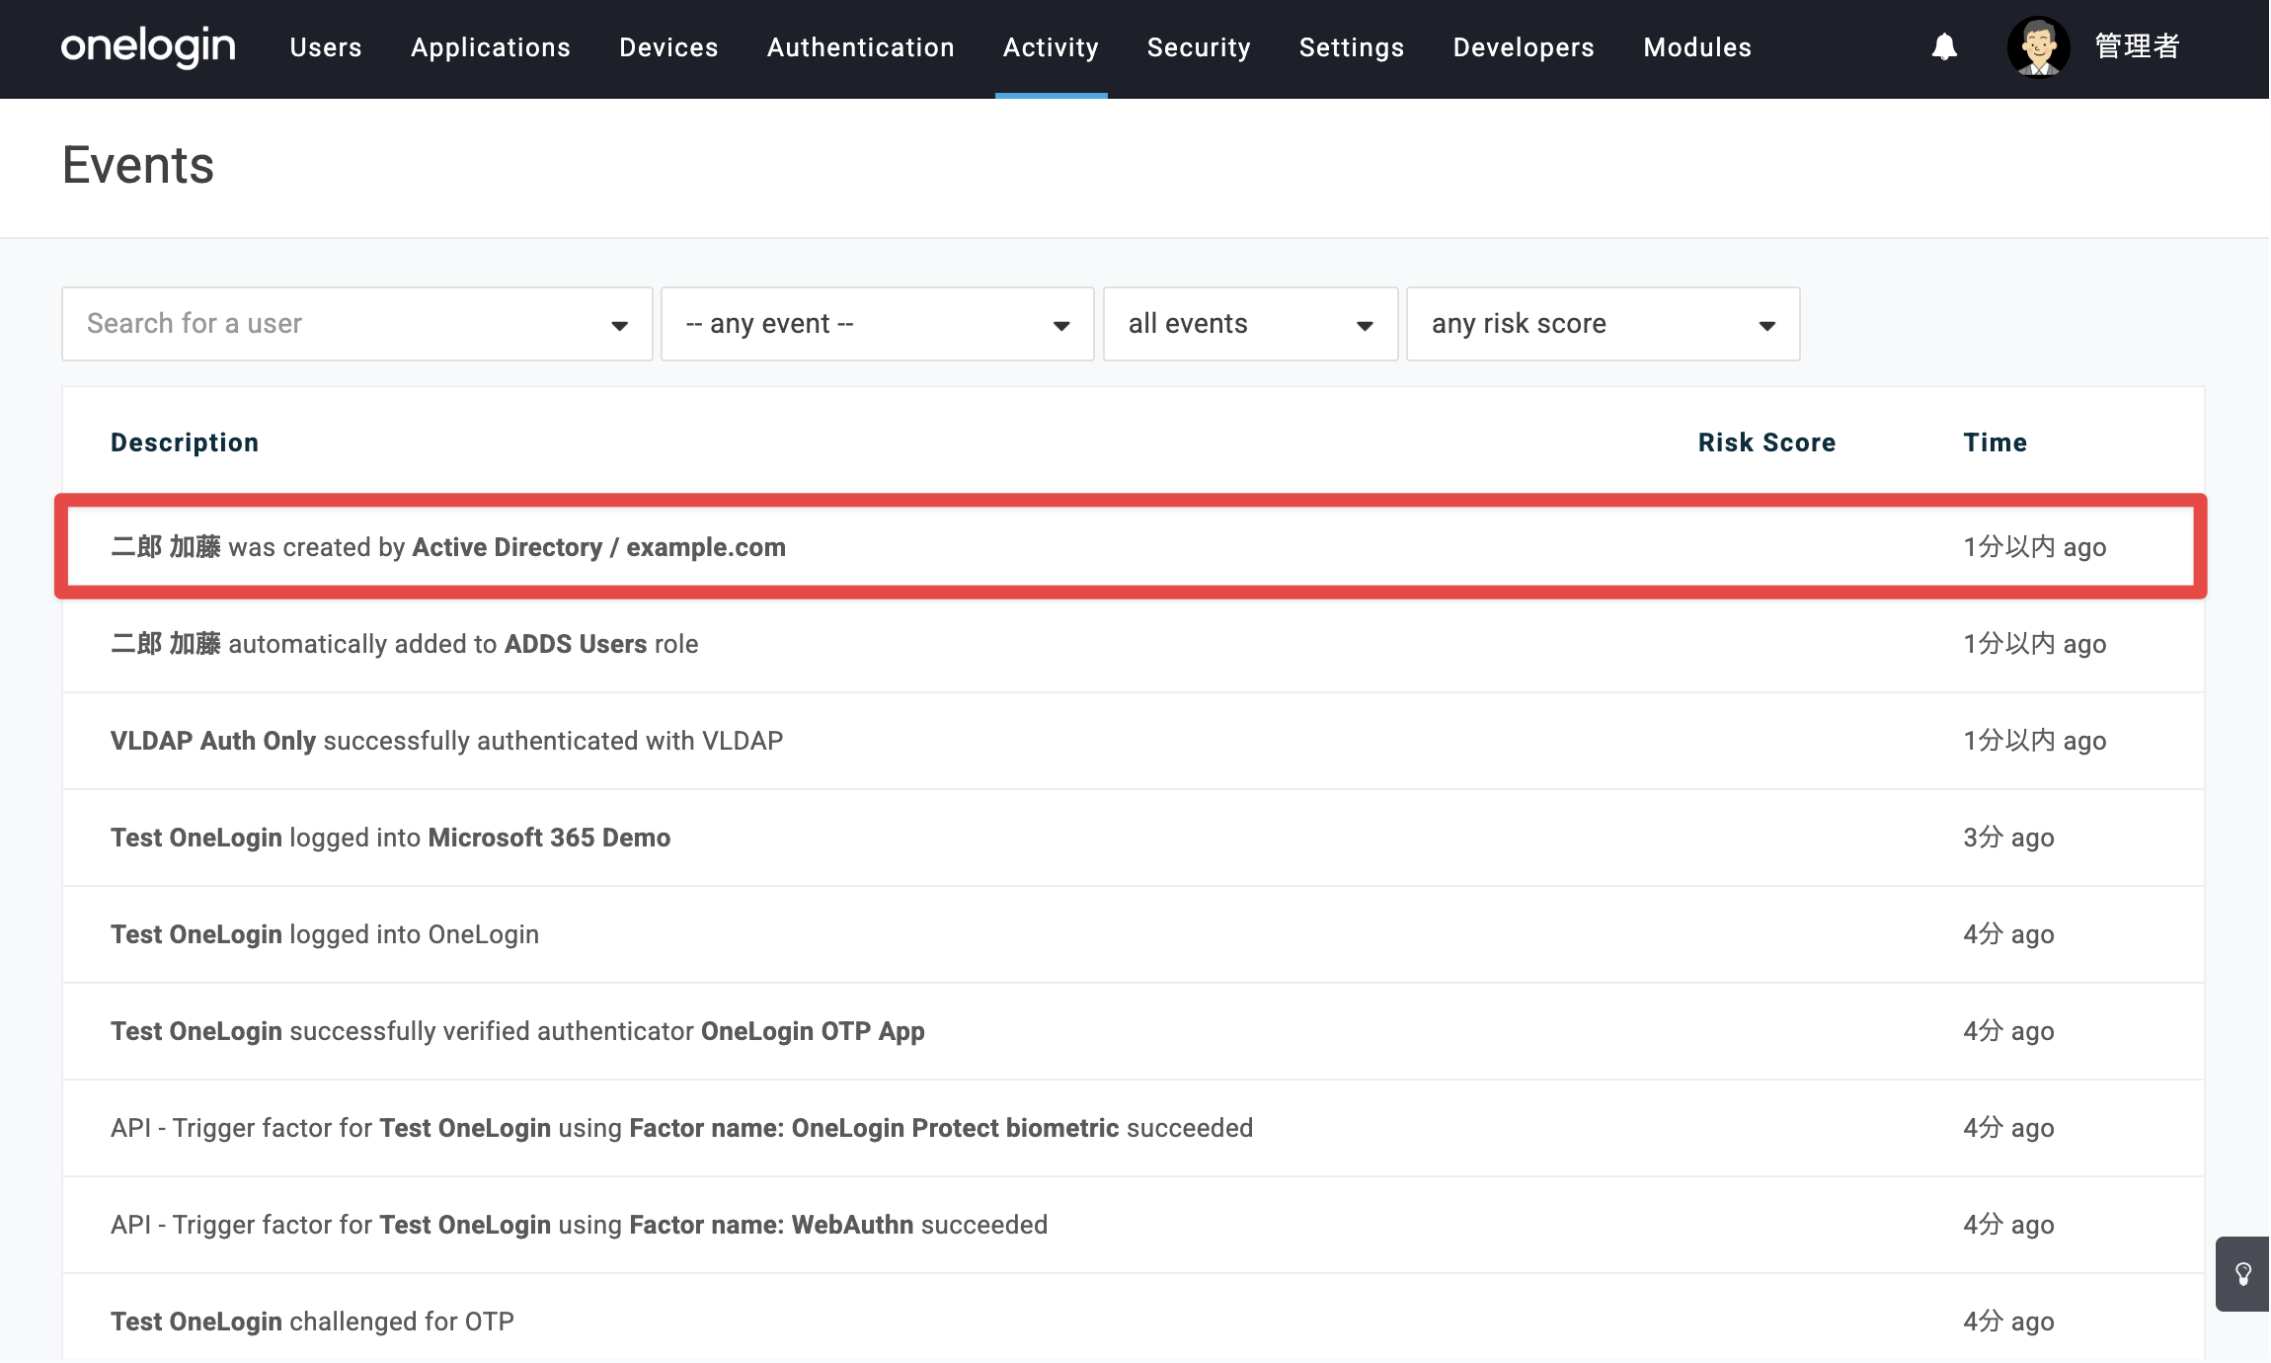Open the Settings menu

tap(1352, 47)
